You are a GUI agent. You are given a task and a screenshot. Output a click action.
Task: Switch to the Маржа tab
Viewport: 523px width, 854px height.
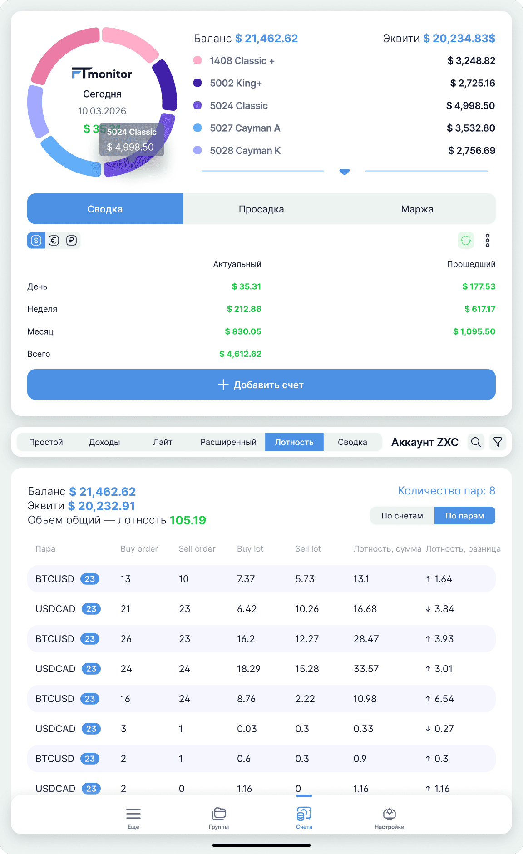[417, 209]
